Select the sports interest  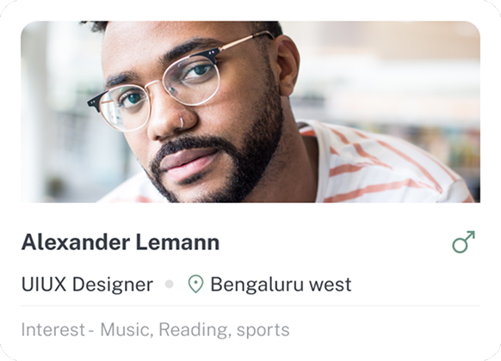point(263,331)
